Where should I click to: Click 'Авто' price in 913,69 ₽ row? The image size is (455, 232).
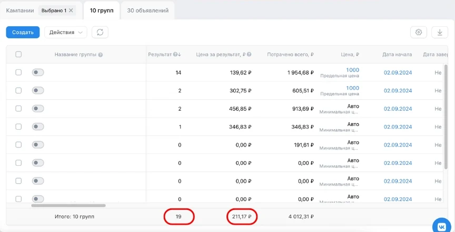pos(353,106)
